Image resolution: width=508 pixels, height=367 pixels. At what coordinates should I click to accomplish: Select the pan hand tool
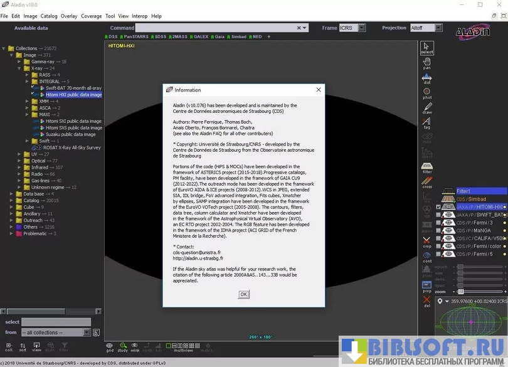(x=426, y=63)
